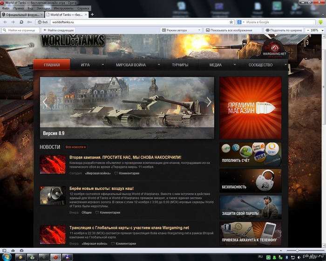This screenshot has height=261, width=326.
Task: Click the RU language indicator
Action: (x=260, y=257)
